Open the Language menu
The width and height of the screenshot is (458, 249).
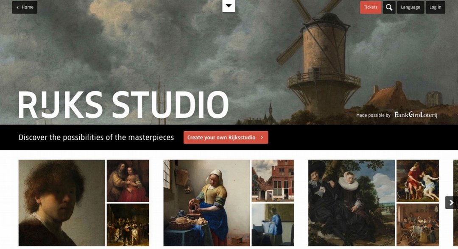pos(411,7)
